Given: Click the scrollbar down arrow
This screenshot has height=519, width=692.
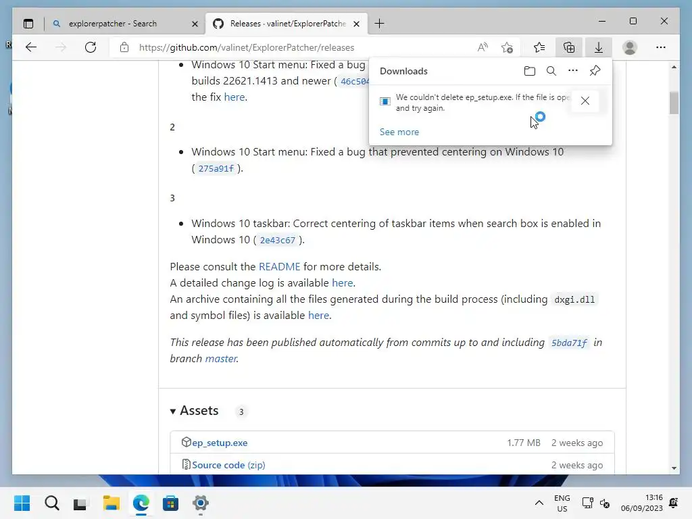Looking at the screenshot, I should [x=674, y=468].
